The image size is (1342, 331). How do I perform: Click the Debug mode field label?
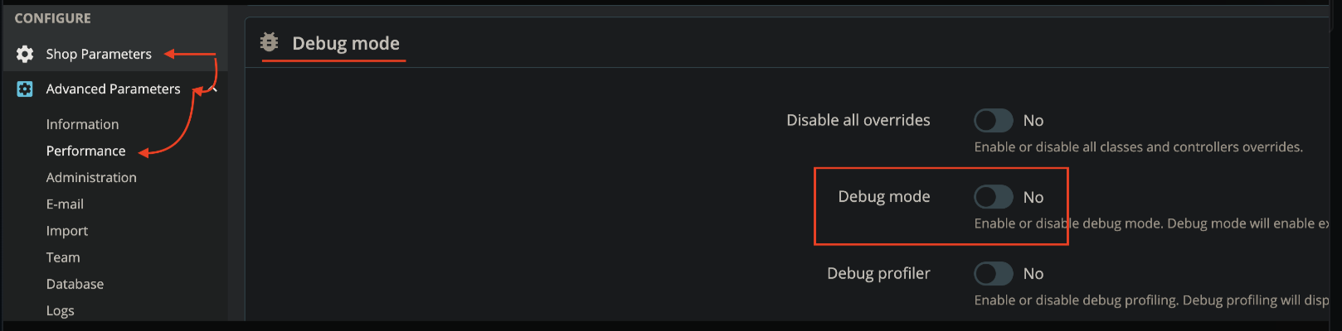884,197
